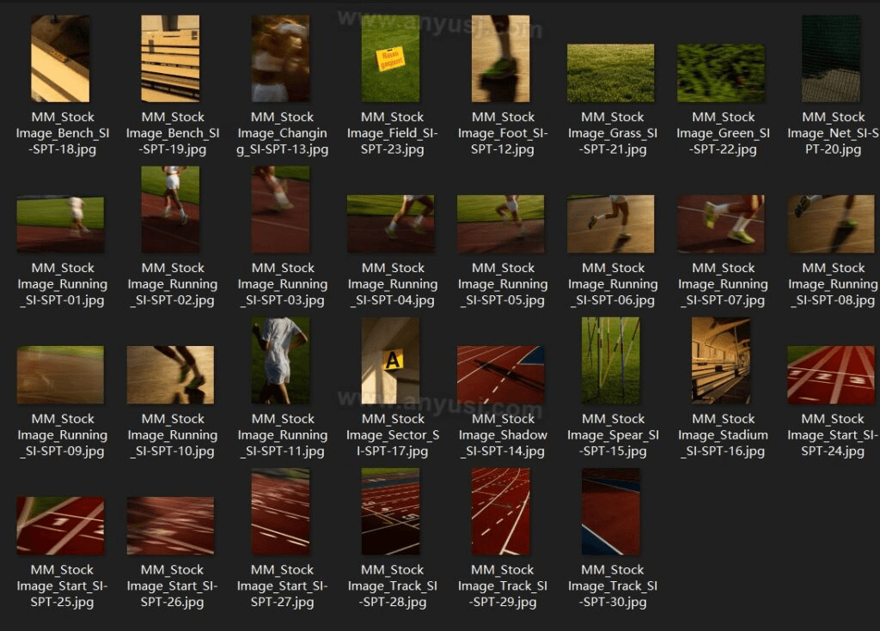Click the Foot_SI-SPT-12.jpg thumbnail
This screenshot has width=880, height=631.
coord(500,58)
